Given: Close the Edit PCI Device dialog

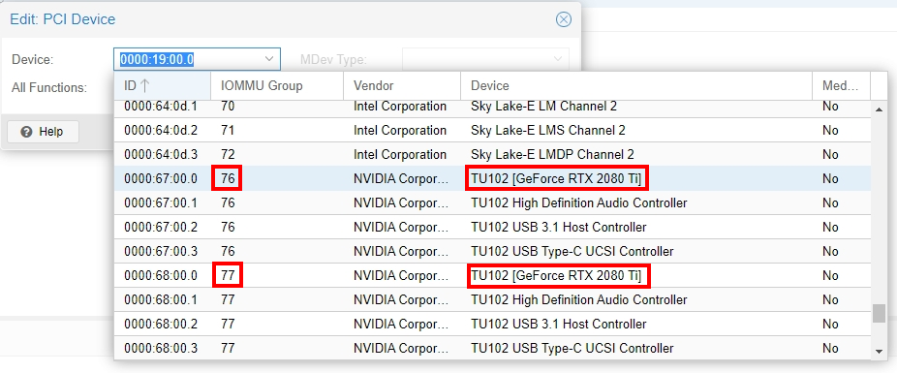Looking at the screenshot, I should pyautogui.click(x=564, y=19).
